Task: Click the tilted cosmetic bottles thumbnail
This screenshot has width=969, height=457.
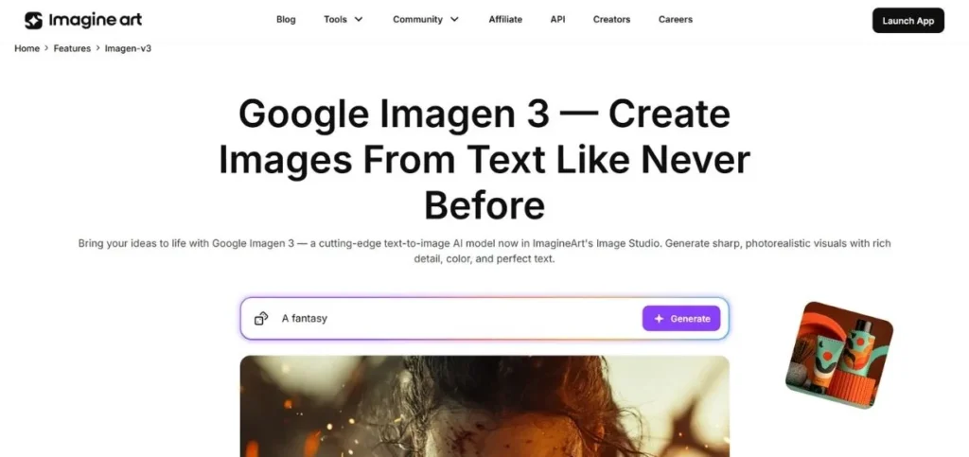Action: click(x=839, y=355)
